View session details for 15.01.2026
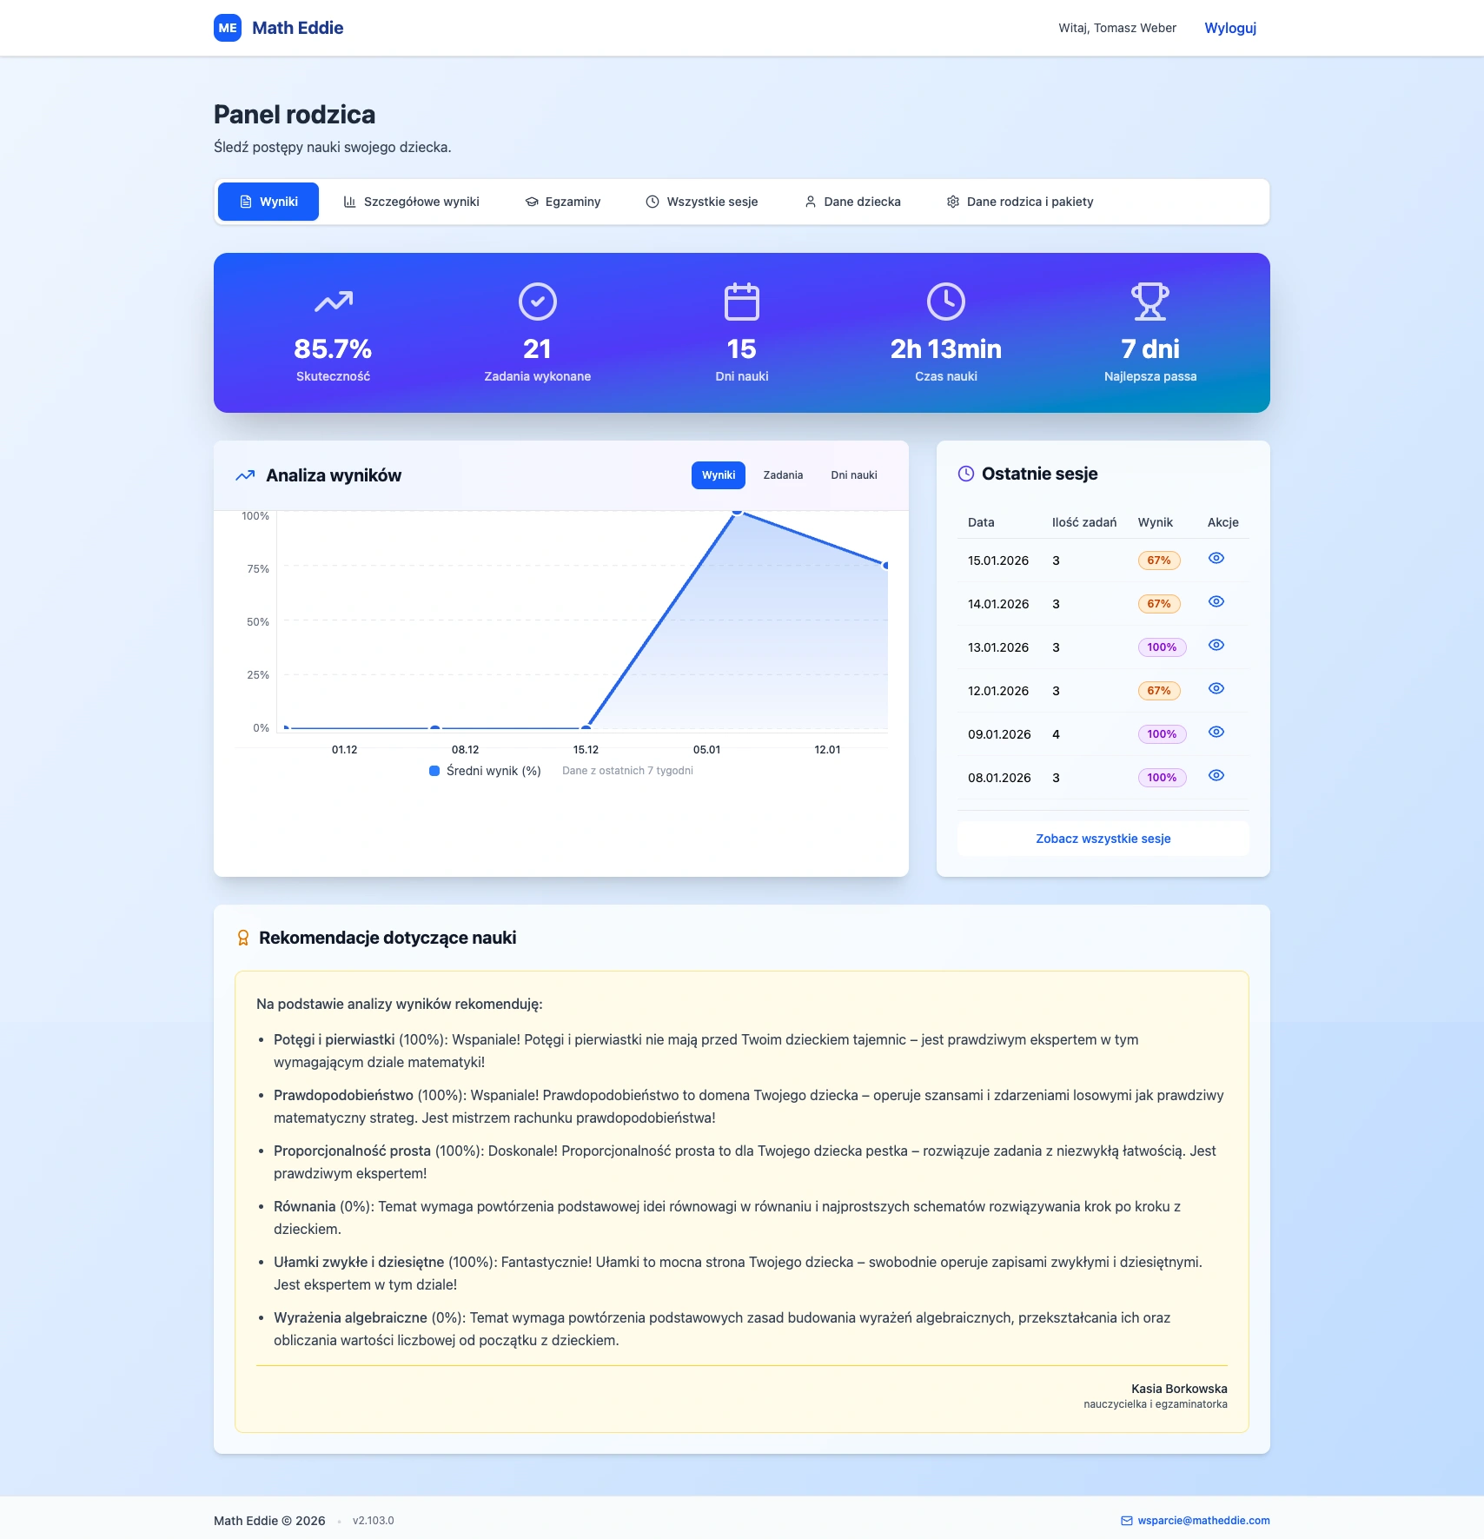The height and width of the screenshot is (1539, 1484). coord(1216,558)
